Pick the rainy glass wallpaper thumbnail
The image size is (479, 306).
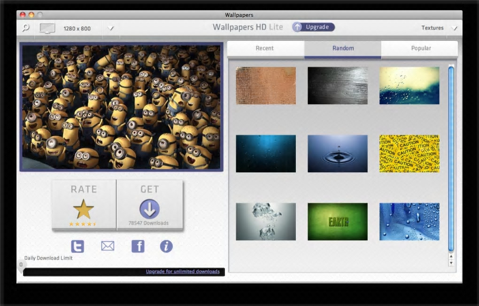(409, 86)
